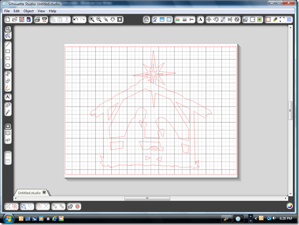This screenshot has width=299, height=225.
Task: Open the pattern fill panel
Action: 169,19
